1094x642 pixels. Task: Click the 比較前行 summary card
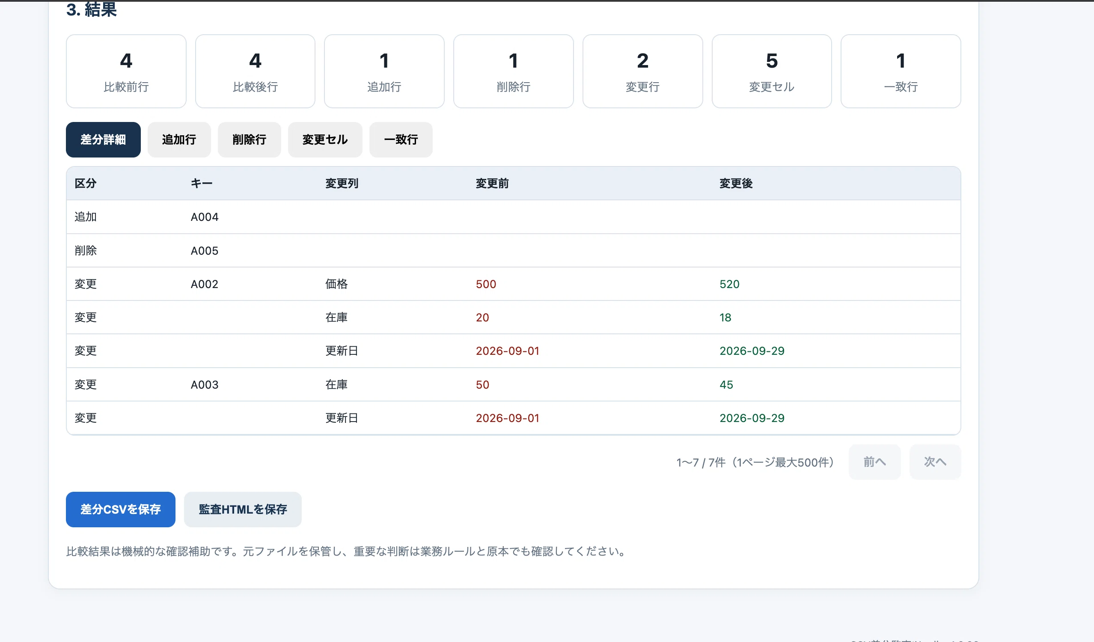click(x=126, y=71)
